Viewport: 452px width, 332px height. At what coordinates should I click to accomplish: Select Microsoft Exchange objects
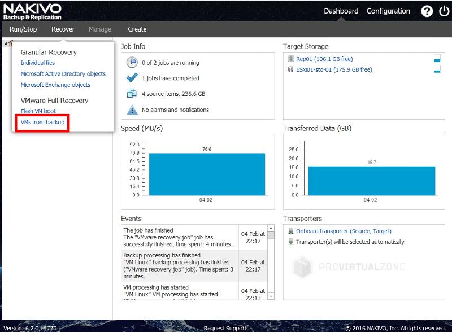[x=55, y=85]
